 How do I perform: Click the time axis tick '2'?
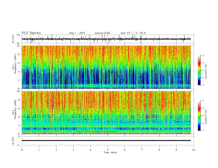(56, 150)
